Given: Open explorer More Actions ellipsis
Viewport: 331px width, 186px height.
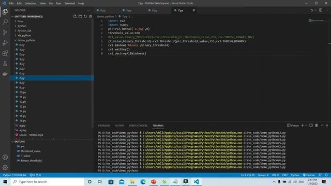Looking at the screenshot, I should [x=88, y=10].
